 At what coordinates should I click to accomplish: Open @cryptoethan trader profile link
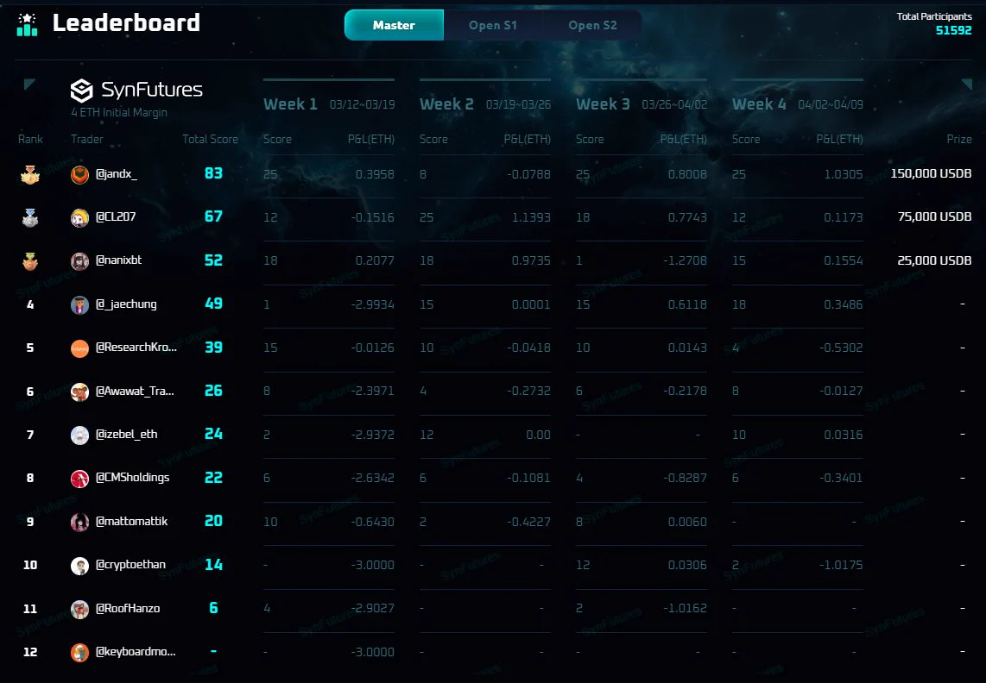coord(130,564)
